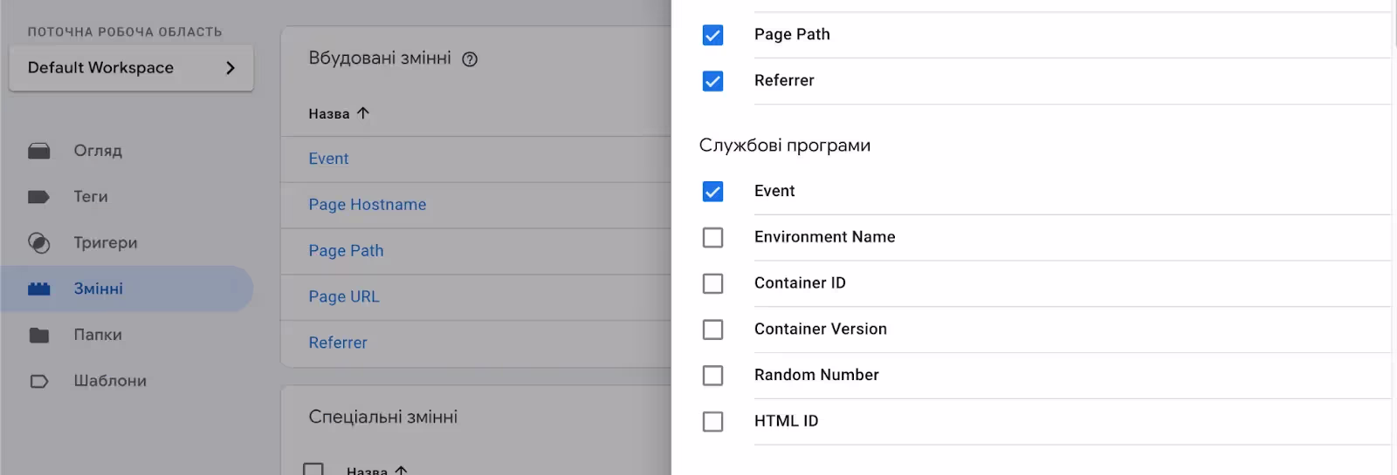Uncheck the Event checkbox in panel
Screen dimensions: 1397x475
712,192
